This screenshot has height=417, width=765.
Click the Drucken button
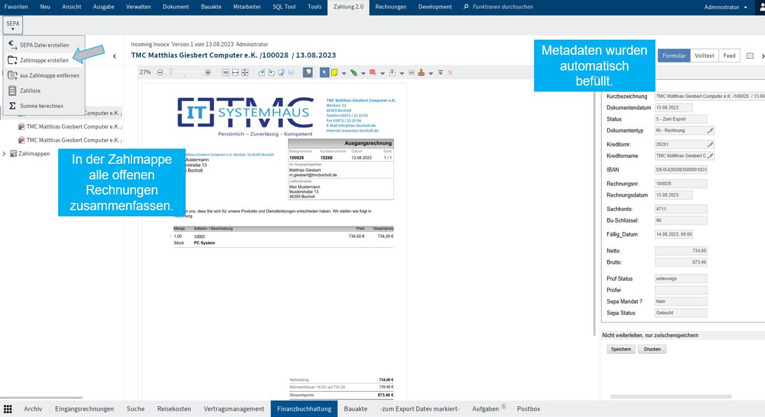coord(652,349)
